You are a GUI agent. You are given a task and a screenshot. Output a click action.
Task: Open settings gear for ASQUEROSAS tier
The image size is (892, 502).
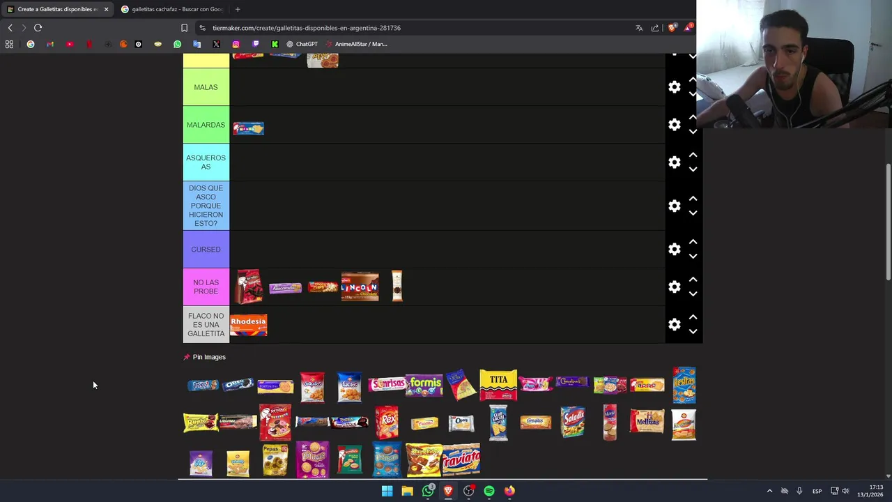pos(674,162)
